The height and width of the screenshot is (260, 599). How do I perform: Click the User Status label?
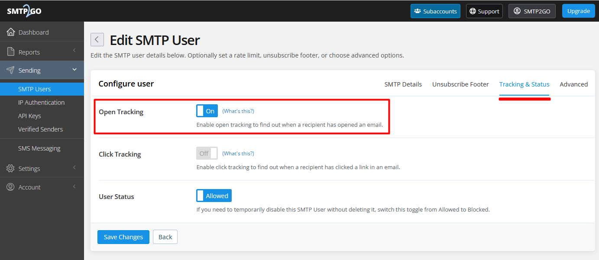(x=117, y=196)
